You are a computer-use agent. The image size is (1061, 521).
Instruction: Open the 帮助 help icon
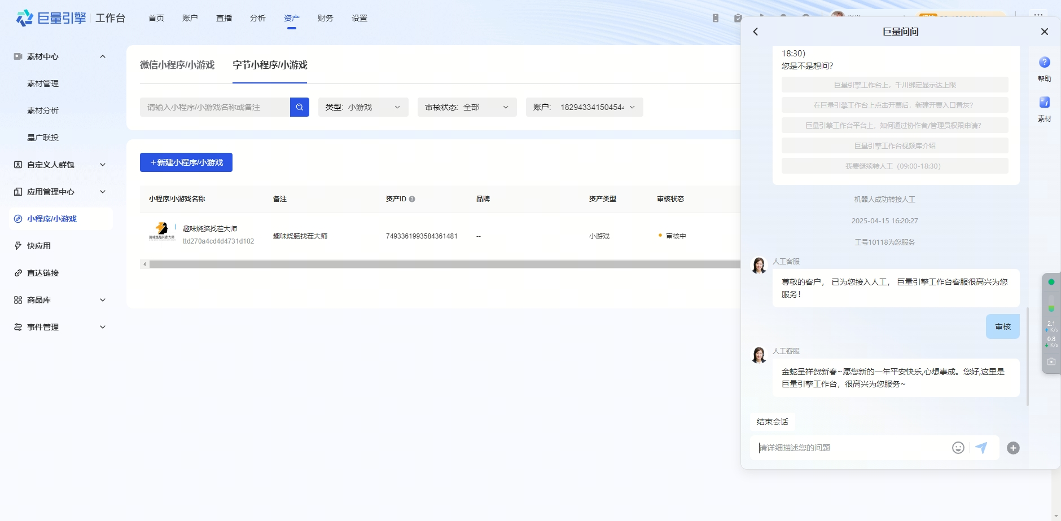tap(1045, 63)
